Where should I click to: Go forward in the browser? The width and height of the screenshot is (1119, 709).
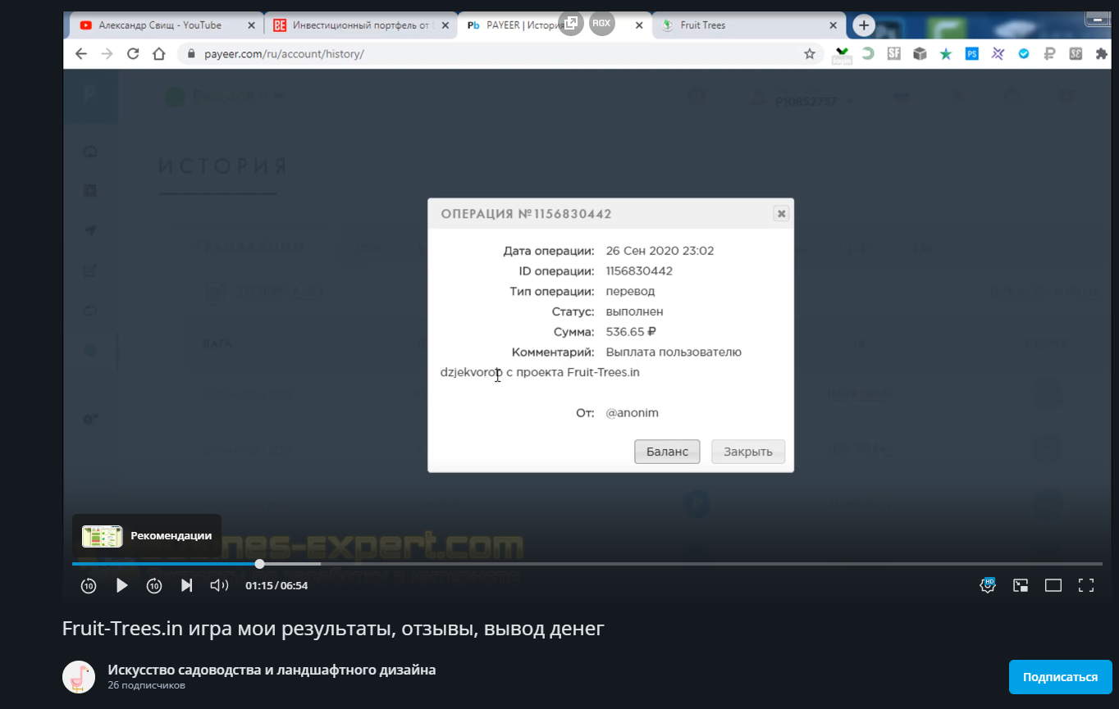pos(107,54)
